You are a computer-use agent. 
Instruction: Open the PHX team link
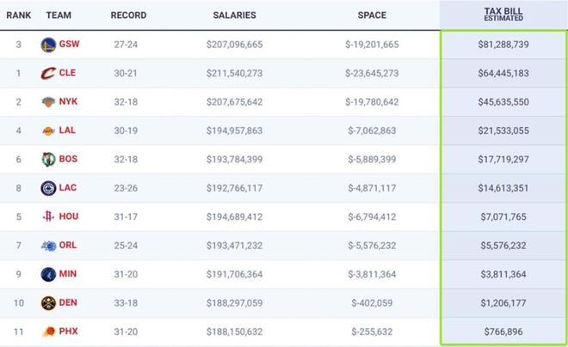click(x=69, y=332)
